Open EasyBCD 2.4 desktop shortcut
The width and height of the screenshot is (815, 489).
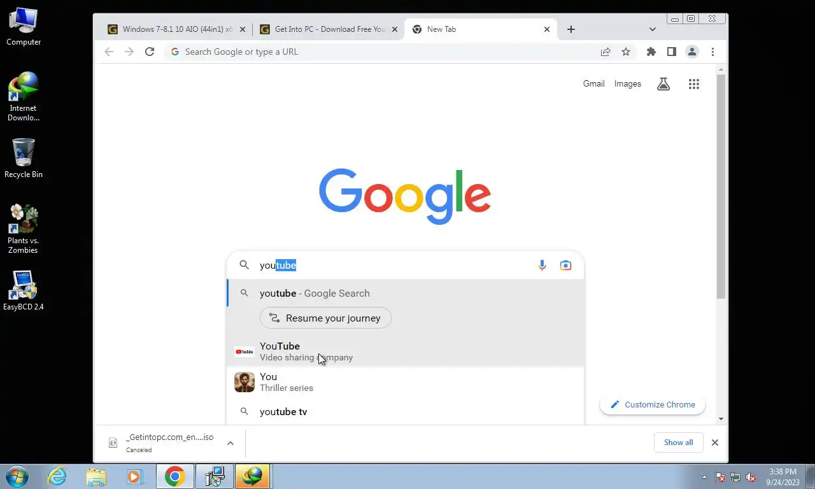(24, 290)
